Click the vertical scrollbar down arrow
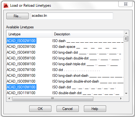Image resolution: width=135 pixels, height=117 pixels. (126, 93)
